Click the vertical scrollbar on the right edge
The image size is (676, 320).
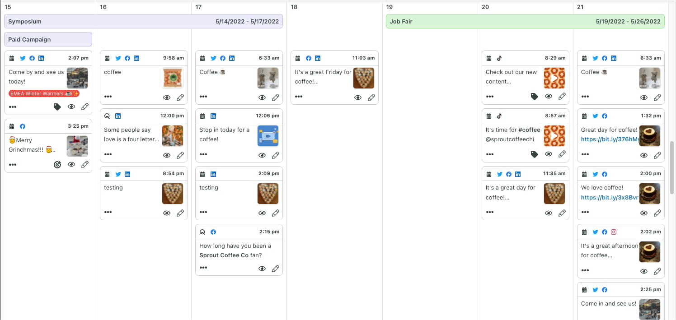click(x=671, y=181)
